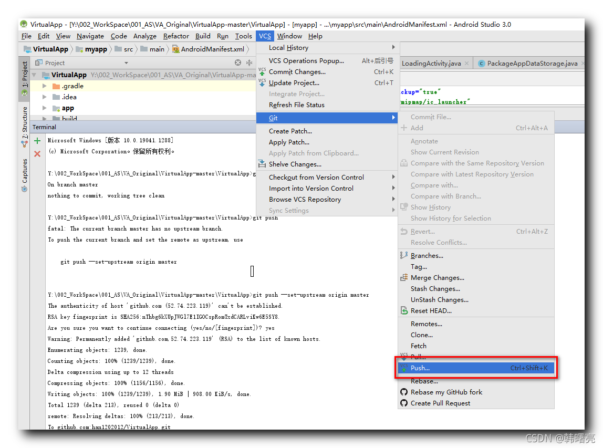The image size is (603, 448).
Task: Select Tag... in the Git submenu
Action: pos(476,267)
